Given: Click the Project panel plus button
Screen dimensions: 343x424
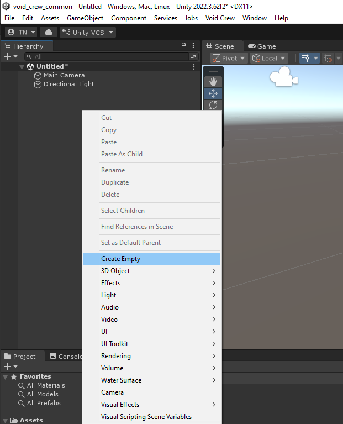Looking at the screenshot, I should click(11, 367).
